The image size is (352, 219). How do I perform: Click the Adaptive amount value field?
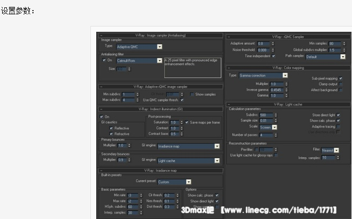pyautogui.click(x=264, y=43)
